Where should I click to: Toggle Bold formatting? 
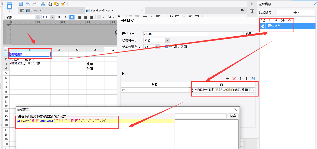[x=59, y=17]
